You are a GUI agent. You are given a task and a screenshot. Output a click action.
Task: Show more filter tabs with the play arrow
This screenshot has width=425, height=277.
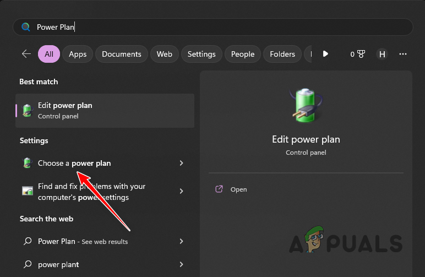325,53
